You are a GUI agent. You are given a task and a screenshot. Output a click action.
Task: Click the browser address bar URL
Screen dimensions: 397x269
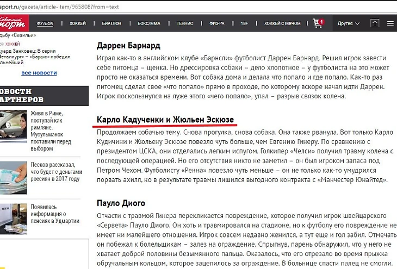point(59,7)
